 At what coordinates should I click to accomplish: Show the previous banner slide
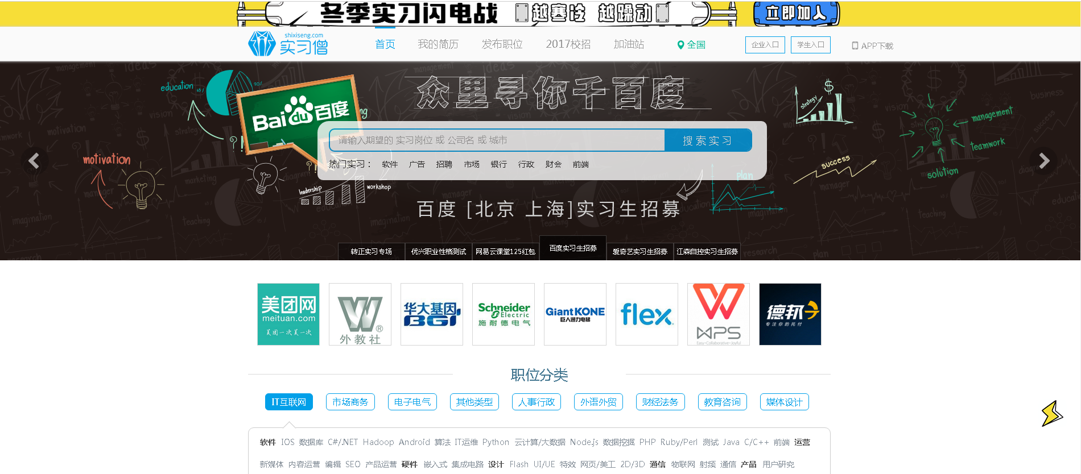coord(34,161)
